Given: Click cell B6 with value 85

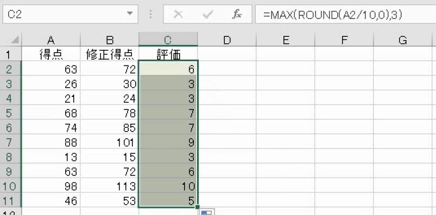Looking at the screenshot, I should (x=110, y=127).
